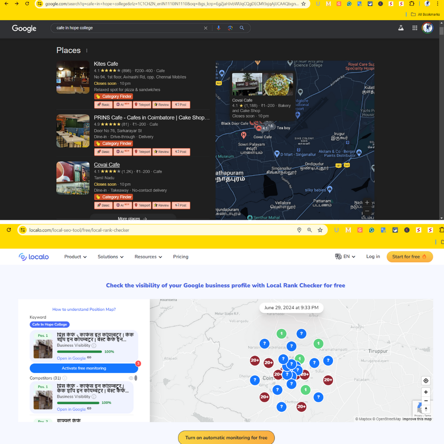Zoom in on the Localo map
Screen dimensions: 444x444
pyautogui.click(x=426, y=392)
